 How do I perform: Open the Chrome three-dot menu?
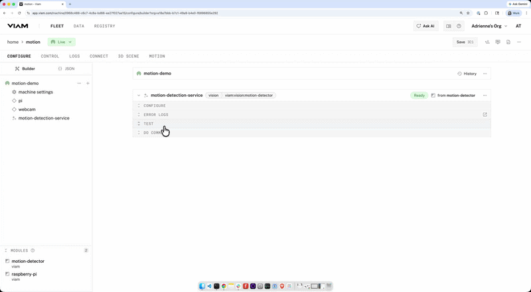526,13
